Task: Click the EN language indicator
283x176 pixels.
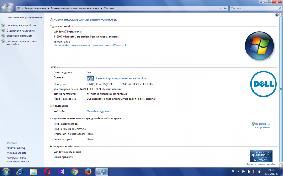Action: (x=232, y=171)
